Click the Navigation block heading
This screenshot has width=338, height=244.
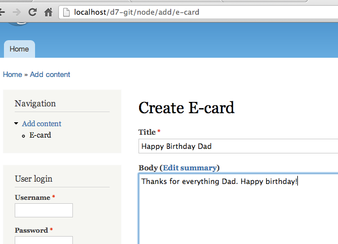(x=35, y=104)
